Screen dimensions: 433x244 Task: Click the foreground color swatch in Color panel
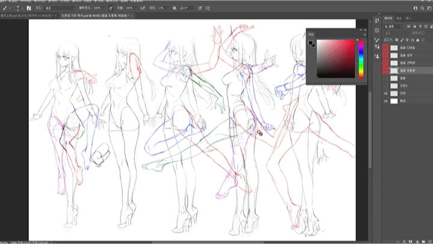point(311,43)
